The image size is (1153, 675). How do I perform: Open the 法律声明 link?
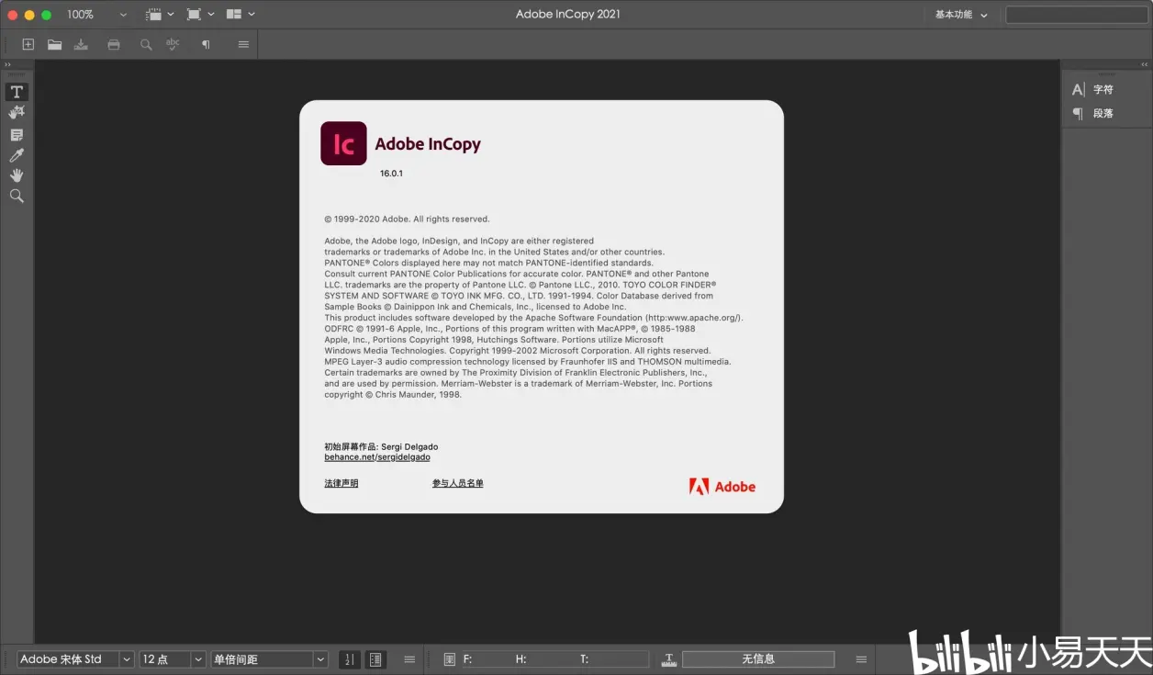[x=341, y=483]
